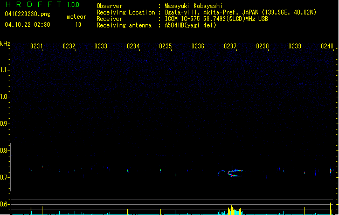Click the tall yellow intensity bar at 0240
The width and height of the screenshot is (339, 215).
coord(330,209)
